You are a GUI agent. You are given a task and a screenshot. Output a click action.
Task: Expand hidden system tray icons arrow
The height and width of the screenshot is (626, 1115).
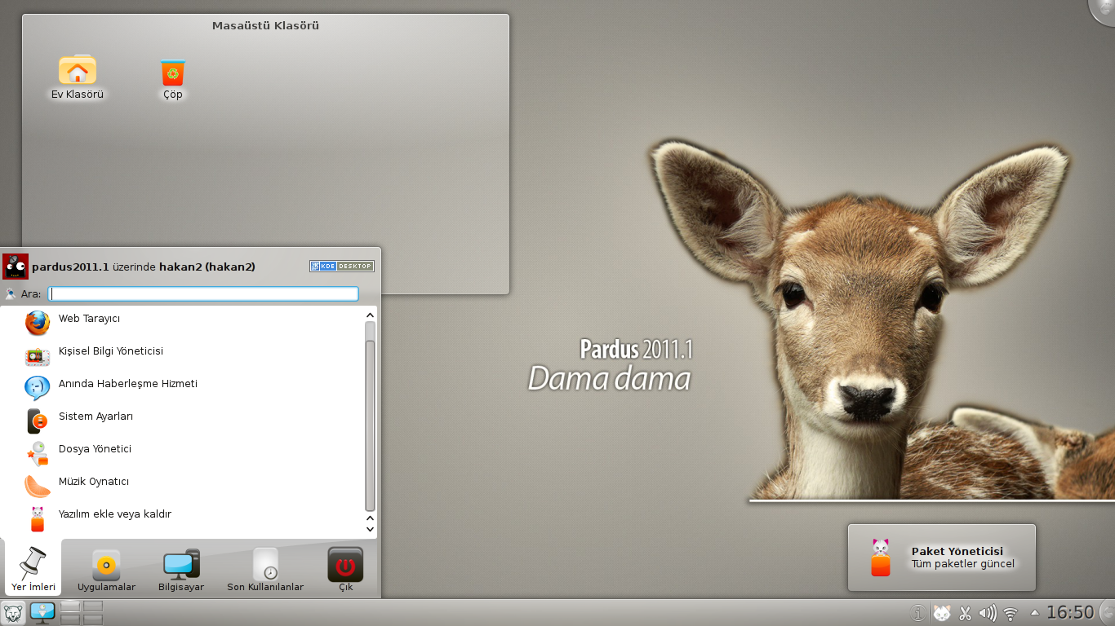pyautogui.click(x=1035, y=612)
